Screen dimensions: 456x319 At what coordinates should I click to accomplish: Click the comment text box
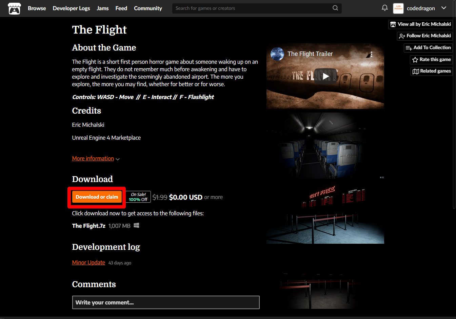166,302
